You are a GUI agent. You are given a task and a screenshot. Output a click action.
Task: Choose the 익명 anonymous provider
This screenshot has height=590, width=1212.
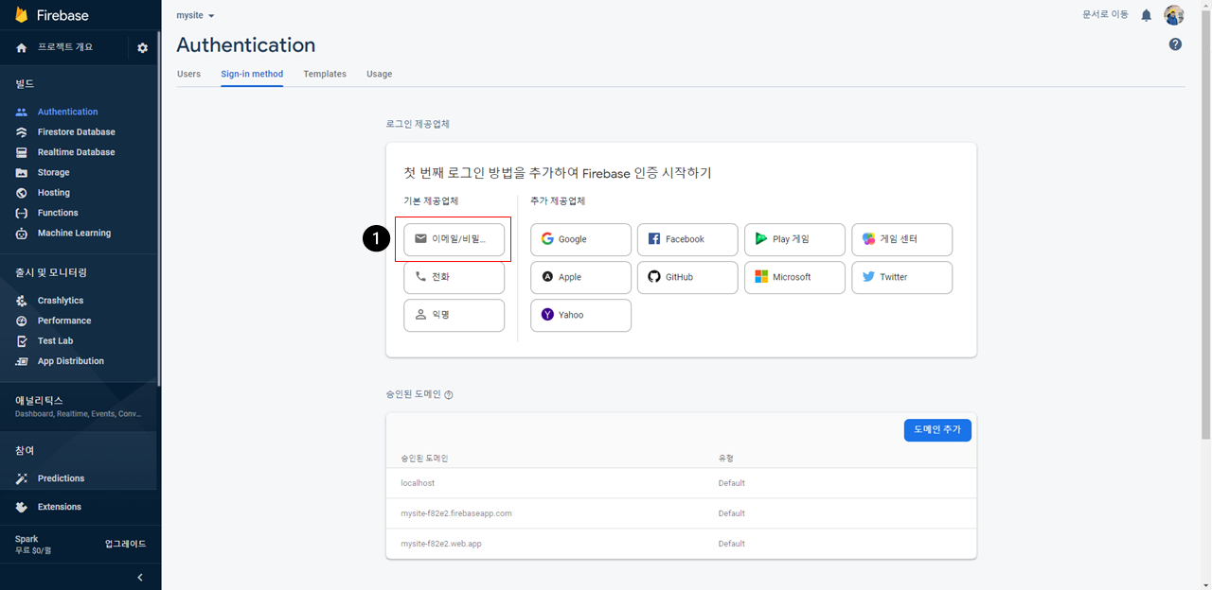[454, 315]
